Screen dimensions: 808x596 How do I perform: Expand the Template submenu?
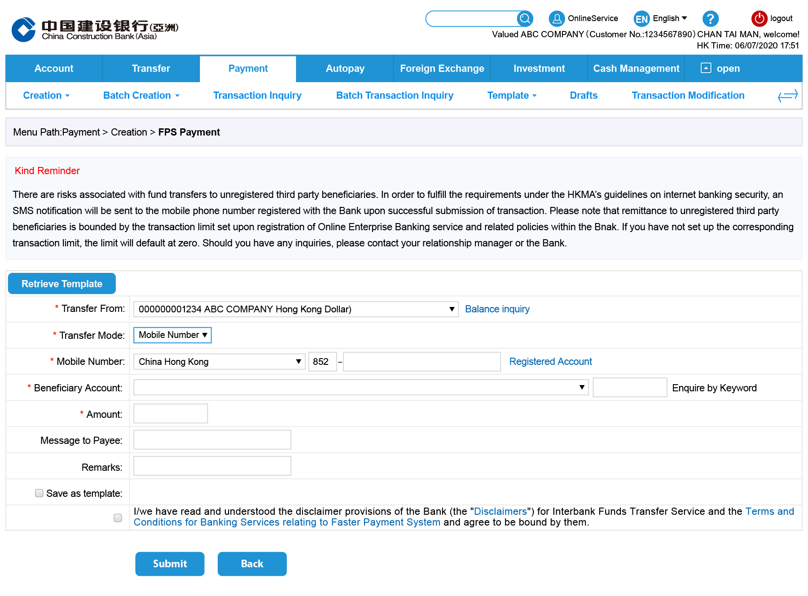[512, 95]
